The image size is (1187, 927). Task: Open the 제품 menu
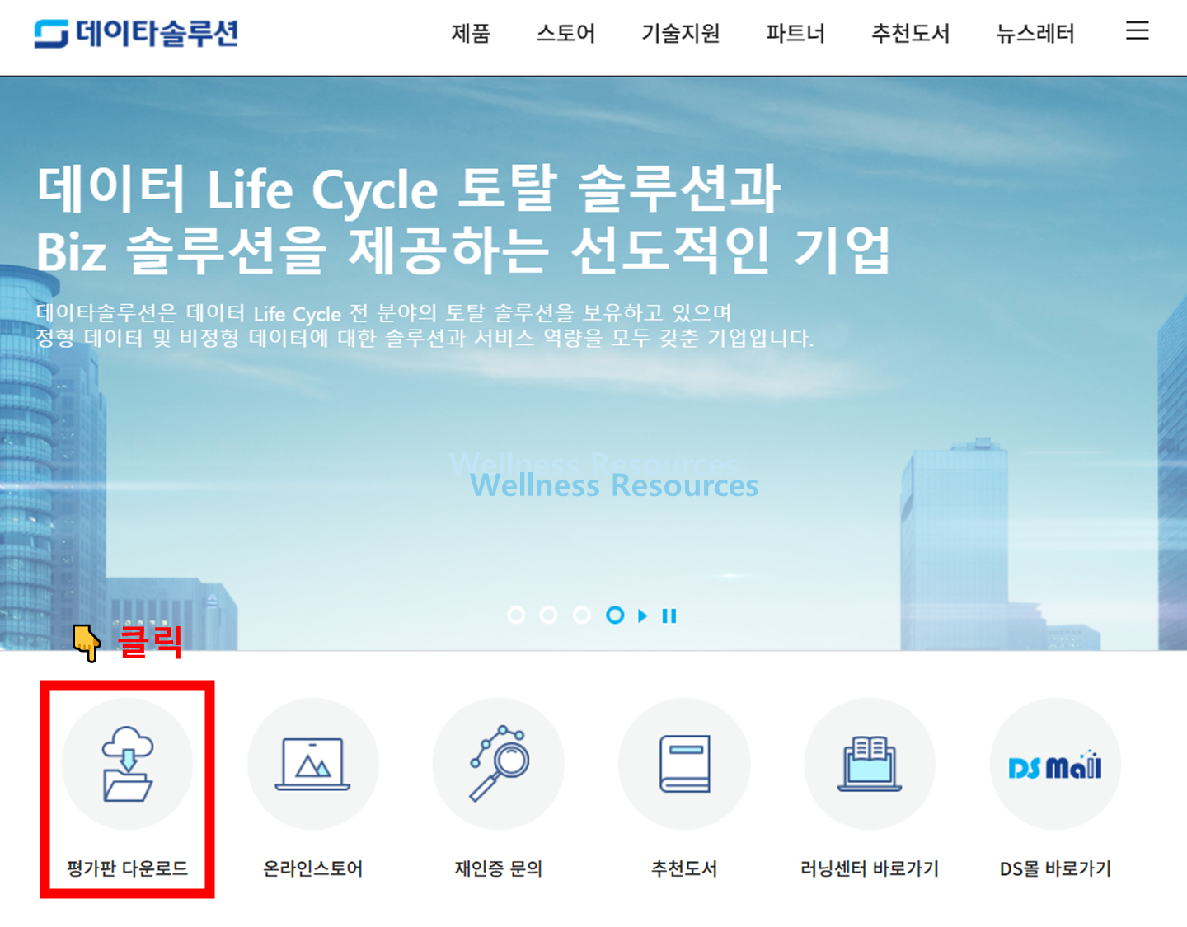[x=471, y=33]
